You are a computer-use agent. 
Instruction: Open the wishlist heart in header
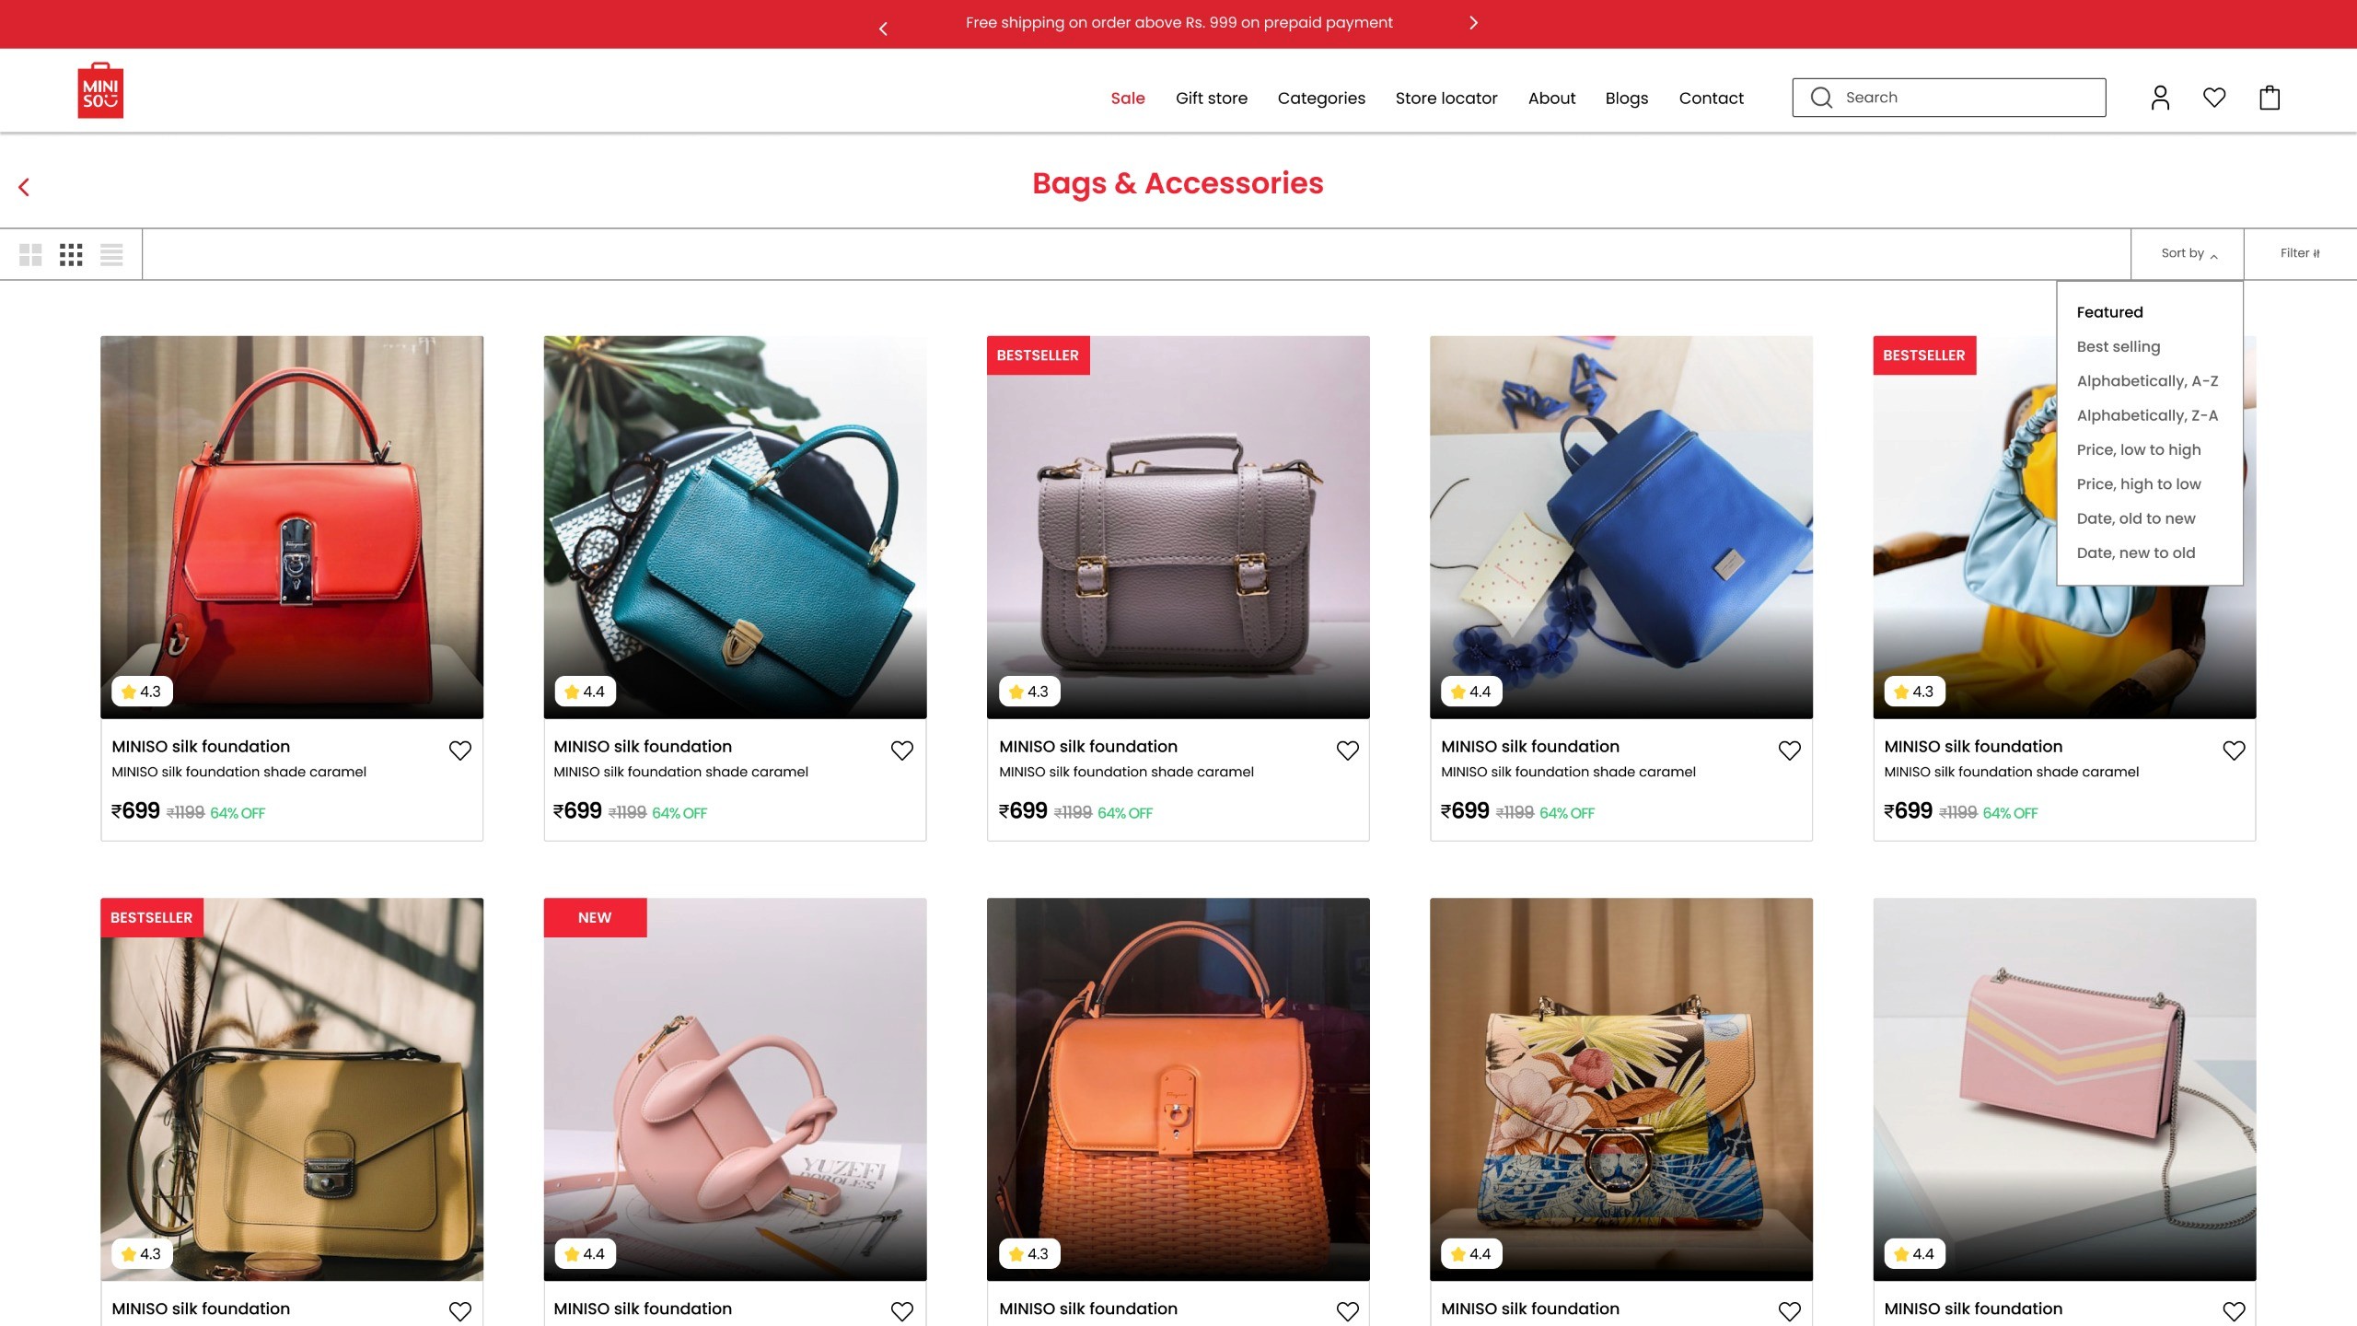point(2214,98)
